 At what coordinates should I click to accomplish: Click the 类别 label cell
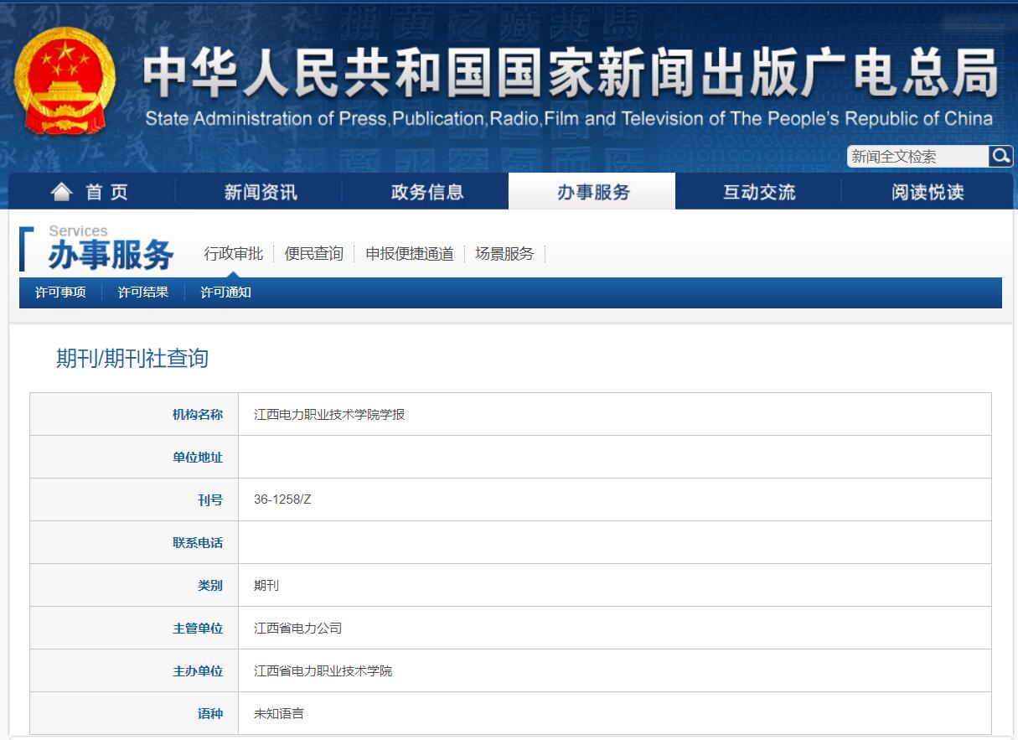pos(134,585)
